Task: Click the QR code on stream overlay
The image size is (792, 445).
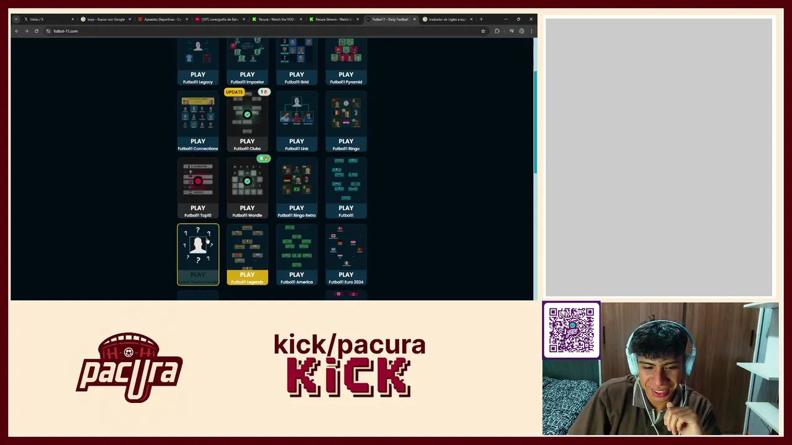Action: [571, 329]
